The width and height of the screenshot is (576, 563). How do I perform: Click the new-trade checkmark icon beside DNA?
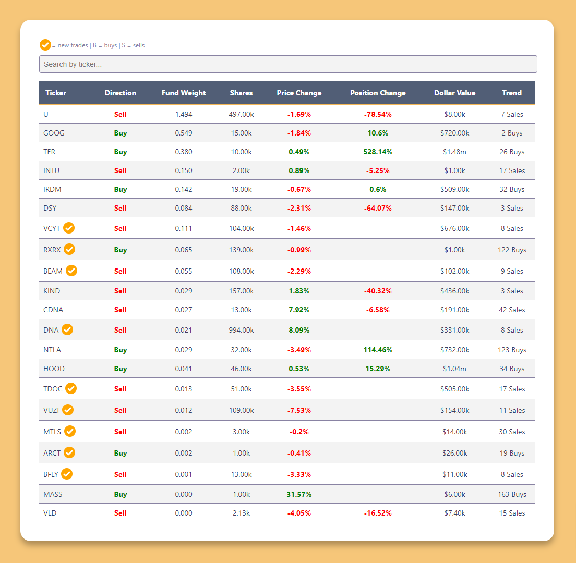[x=67, y=329]
